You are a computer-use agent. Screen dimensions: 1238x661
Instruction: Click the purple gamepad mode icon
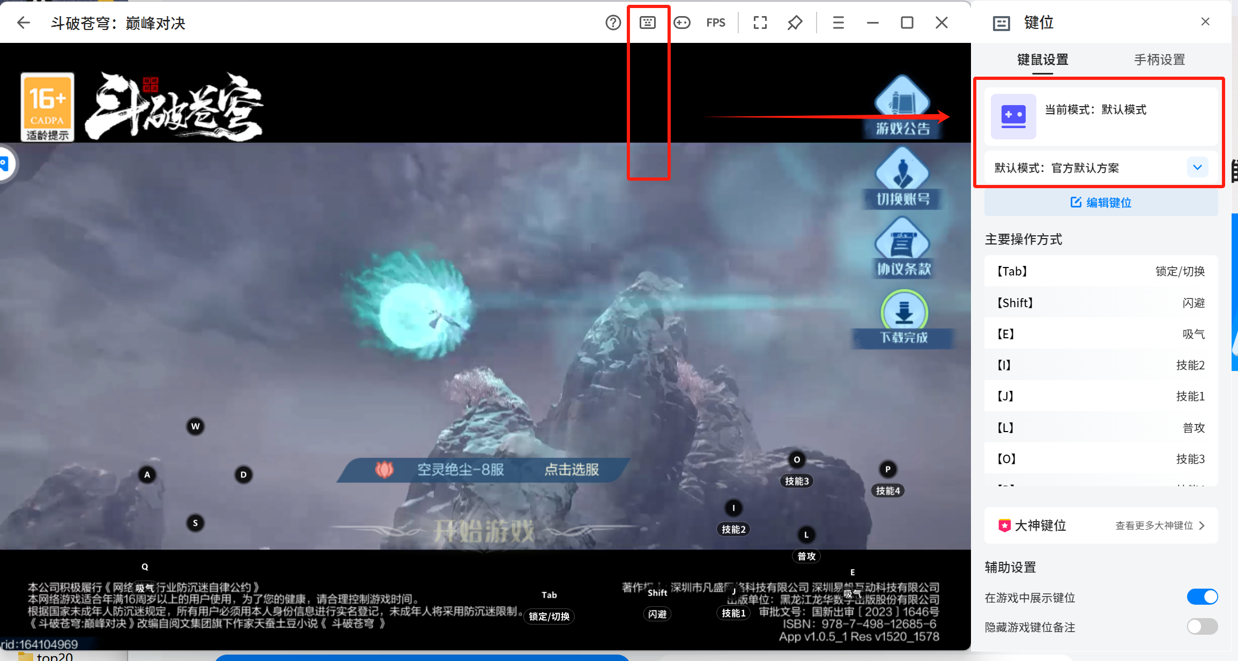(1013, 116)
